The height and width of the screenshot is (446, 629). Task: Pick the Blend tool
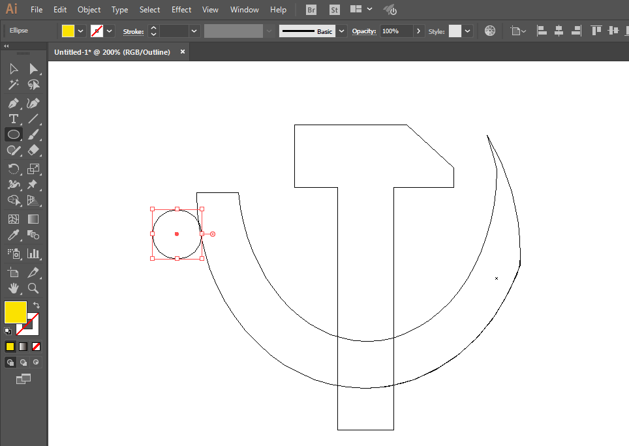[33, 235]
